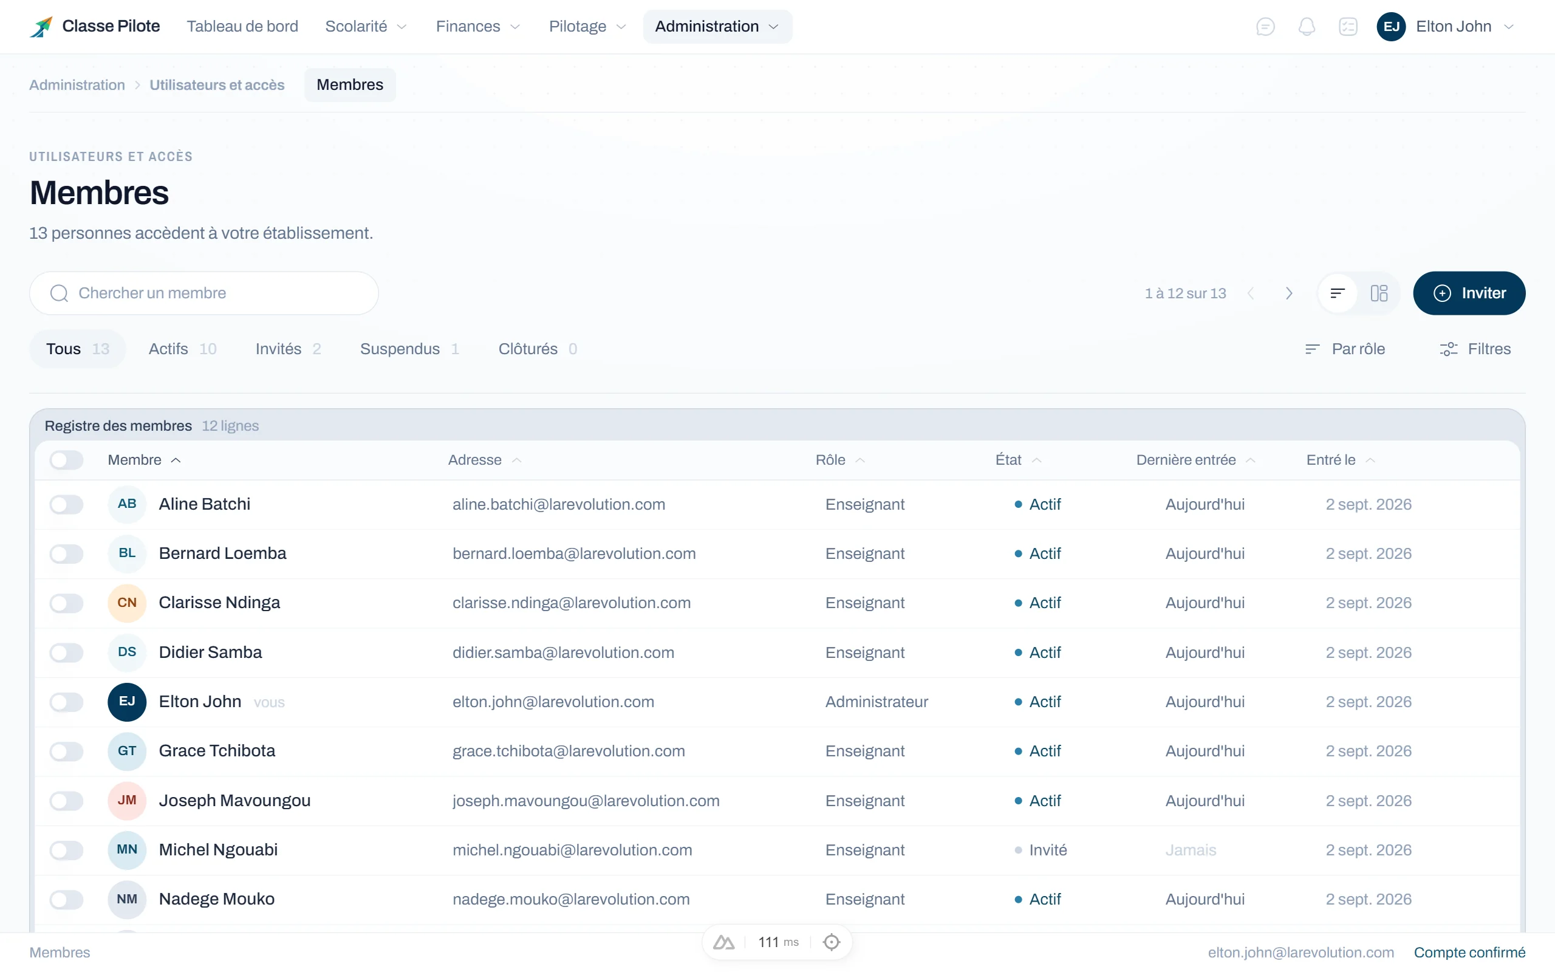Open the checklist tasks icon
Viewport: 1555px width, 972px height.
click(x=1347, y=26)
